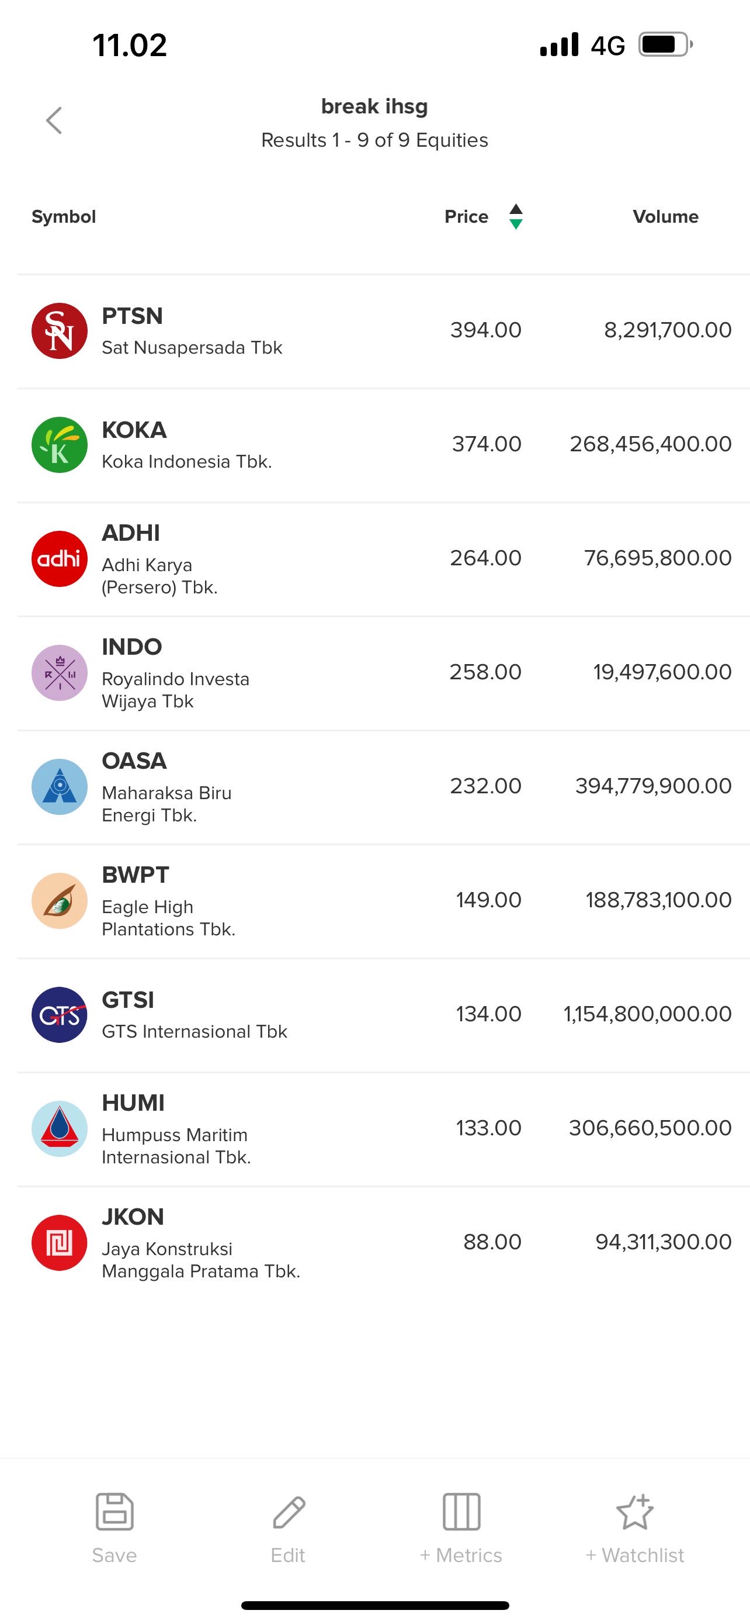Image resolution: width=750 pixels, height=1624 pixels.
Task: Open the OASA Maharaksa Biru Energi row
Action: (x=374, y=787)
